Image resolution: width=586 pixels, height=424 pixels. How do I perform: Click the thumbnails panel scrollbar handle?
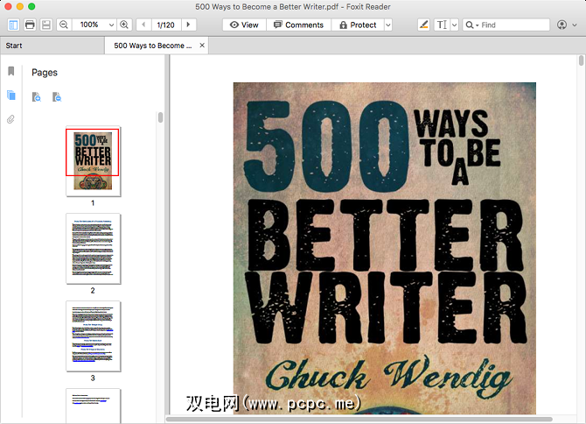(x=160, y=117)
